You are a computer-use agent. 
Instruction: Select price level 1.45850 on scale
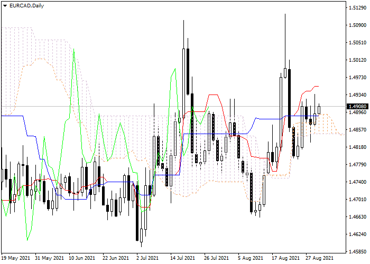click(357, 252)
